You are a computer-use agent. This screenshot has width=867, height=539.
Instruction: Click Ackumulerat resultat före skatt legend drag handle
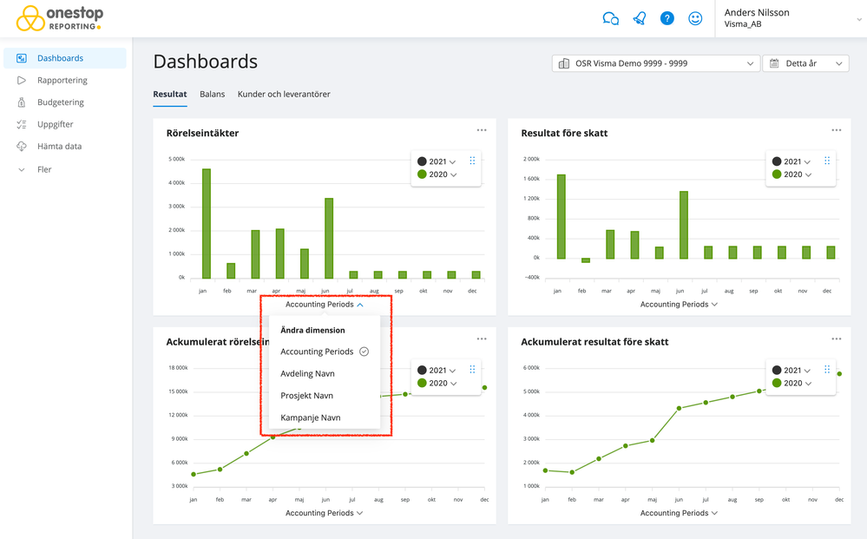pos(827,369)
